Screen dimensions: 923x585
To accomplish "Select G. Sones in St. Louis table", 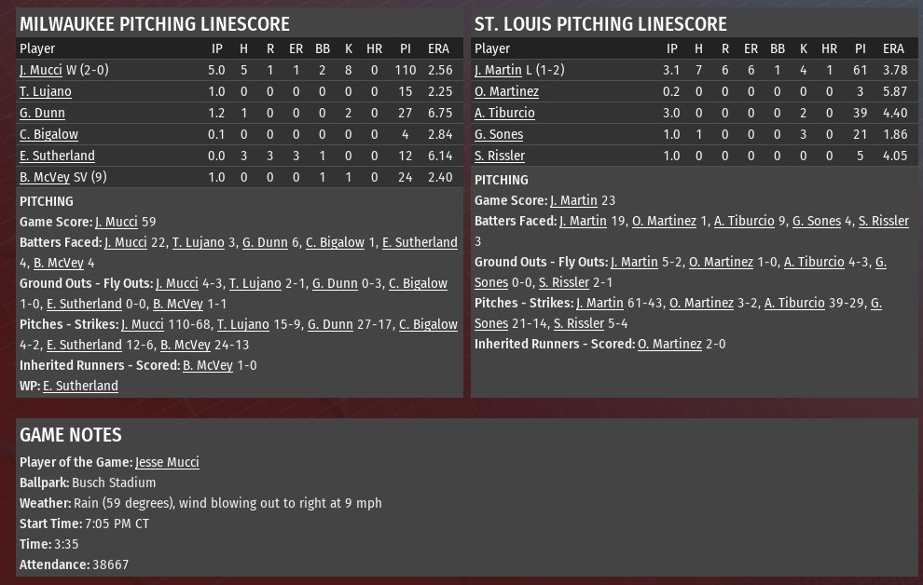I will [499, 135].
